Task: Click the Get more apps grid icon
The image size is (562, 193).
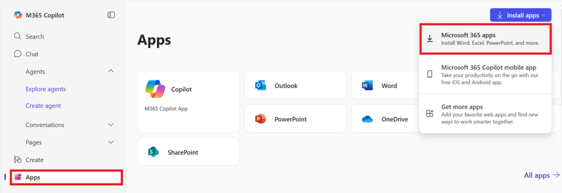Action: click(430, 114)
